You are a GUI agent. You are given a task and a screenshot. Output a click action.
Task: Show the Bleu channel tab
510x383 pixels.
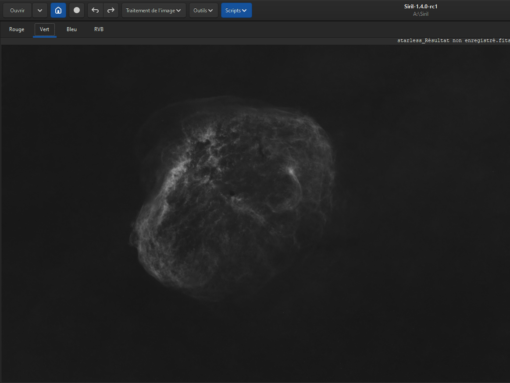[x=71, y=29]
